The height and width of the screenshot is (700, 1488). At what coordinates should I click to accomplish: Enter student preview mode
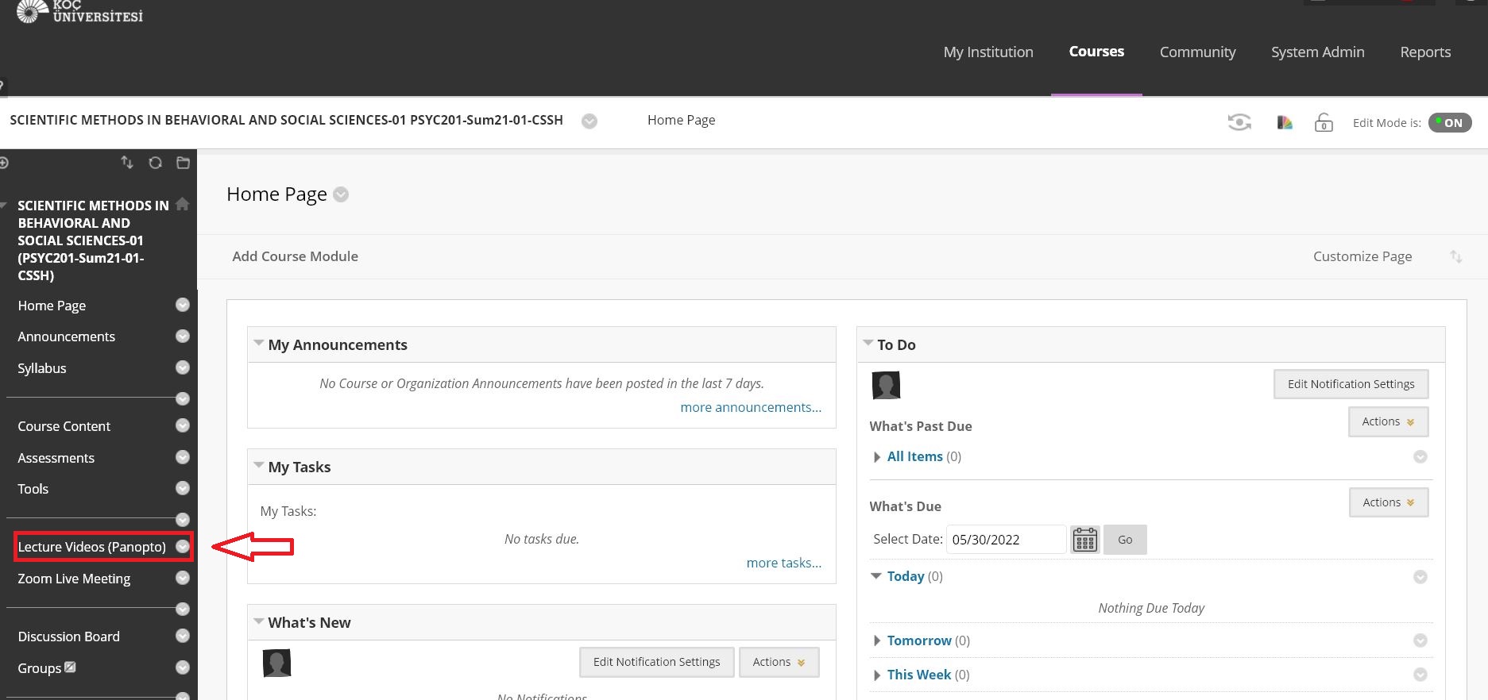click(x=1239, y=122)
